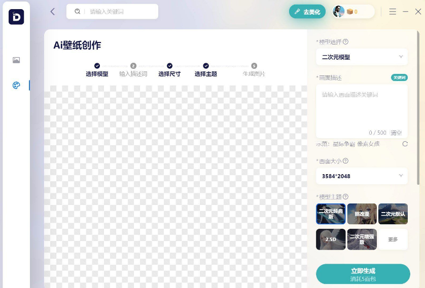Select the 2.5D theme thumbnail
Image resolution: width=425 pixels, height=288 pixels.
[x=331, y=239]
